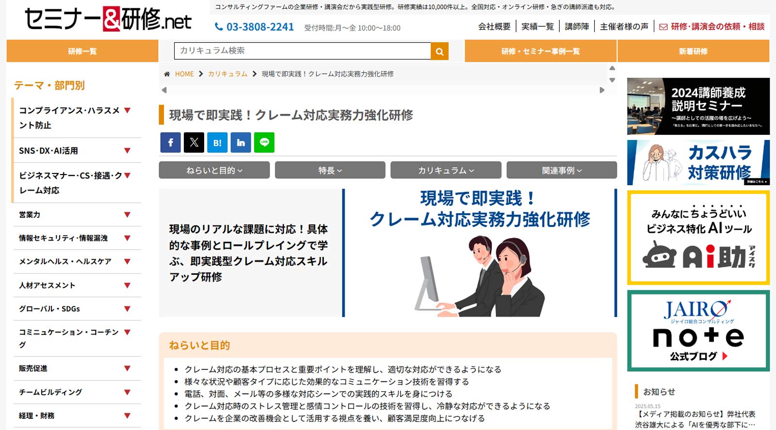The width and height of the screenshot is (776, 430).
Task: Call phone number 03-3808-2241 link
Action: (x=260, y=27)
